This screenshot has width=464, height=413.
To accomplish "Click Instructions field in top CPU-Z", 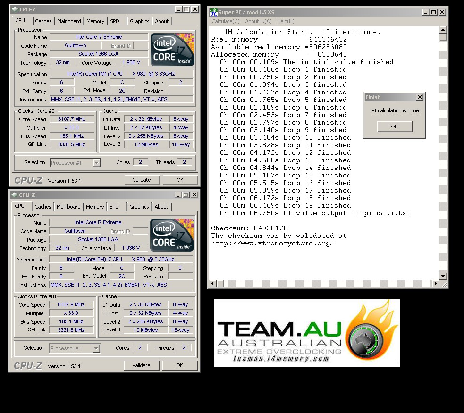I will [x=121, y=100].
